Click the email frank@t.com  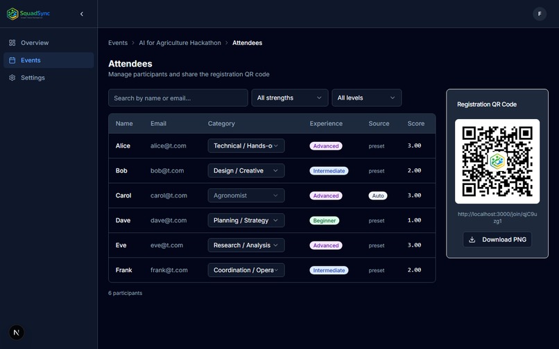click(169, 270)
